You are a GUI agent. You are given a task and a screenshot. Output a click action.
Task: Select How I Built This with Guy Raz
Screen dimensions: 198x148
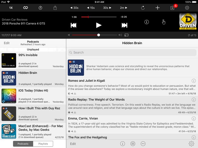point(33,114)
